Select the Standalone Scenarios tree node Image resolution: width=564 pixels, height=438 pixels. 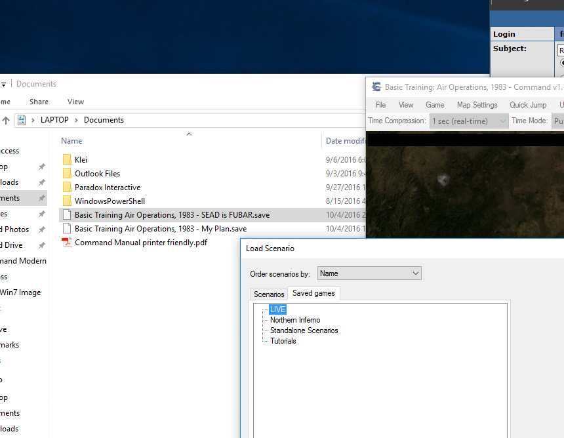click(304, 330)
